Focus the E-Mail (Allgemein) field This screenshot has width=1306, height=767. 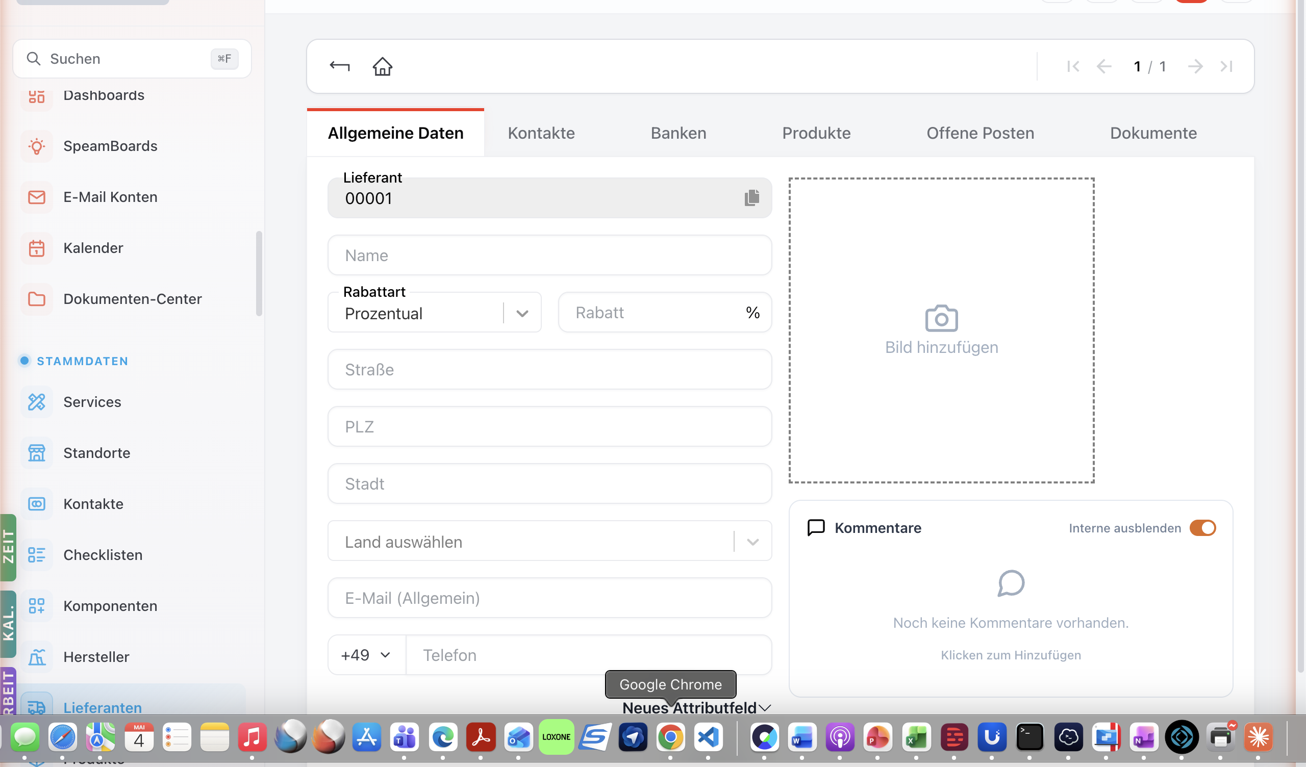coord(549,598)
